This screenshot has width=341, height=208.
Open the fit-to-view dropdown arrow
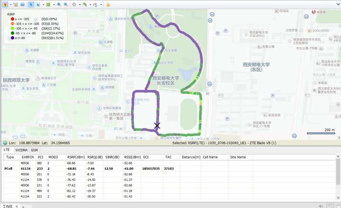(x=54, y=5)
